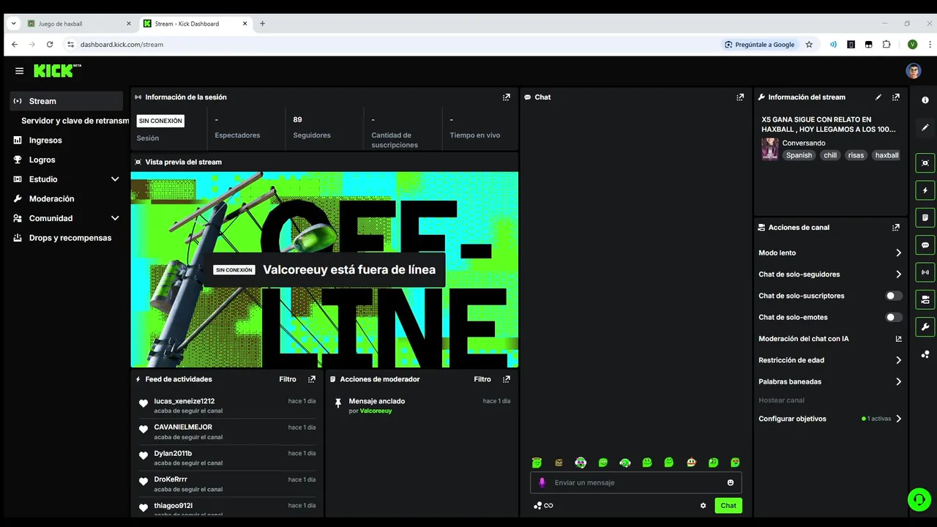Image resolution: width=937 pixels, height=527 pixels.
Task: Click the green Chat send button
Action: [728, 506]
